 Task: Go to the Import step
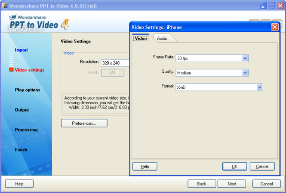click(22, 50)
